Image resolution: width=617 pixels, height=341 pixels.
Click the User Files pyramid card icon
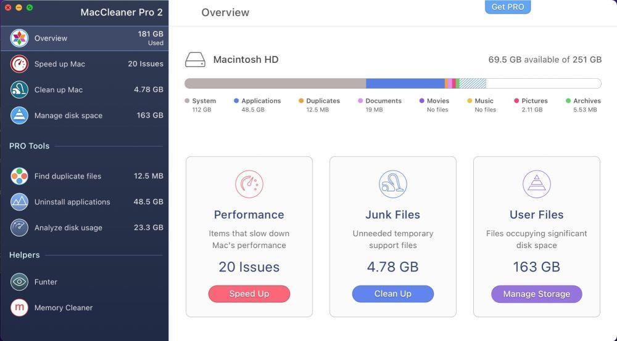click(x=537, y=184)
